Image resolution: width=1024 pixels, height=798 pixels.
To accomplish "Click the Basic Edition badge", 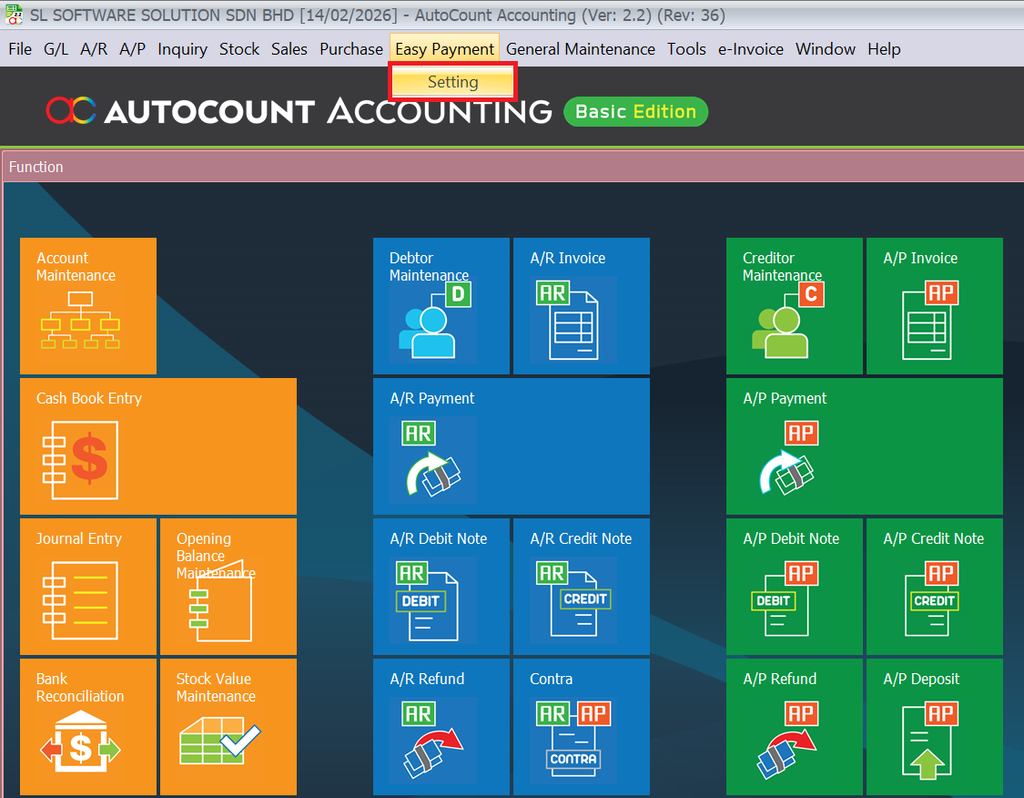I will 635,111.
